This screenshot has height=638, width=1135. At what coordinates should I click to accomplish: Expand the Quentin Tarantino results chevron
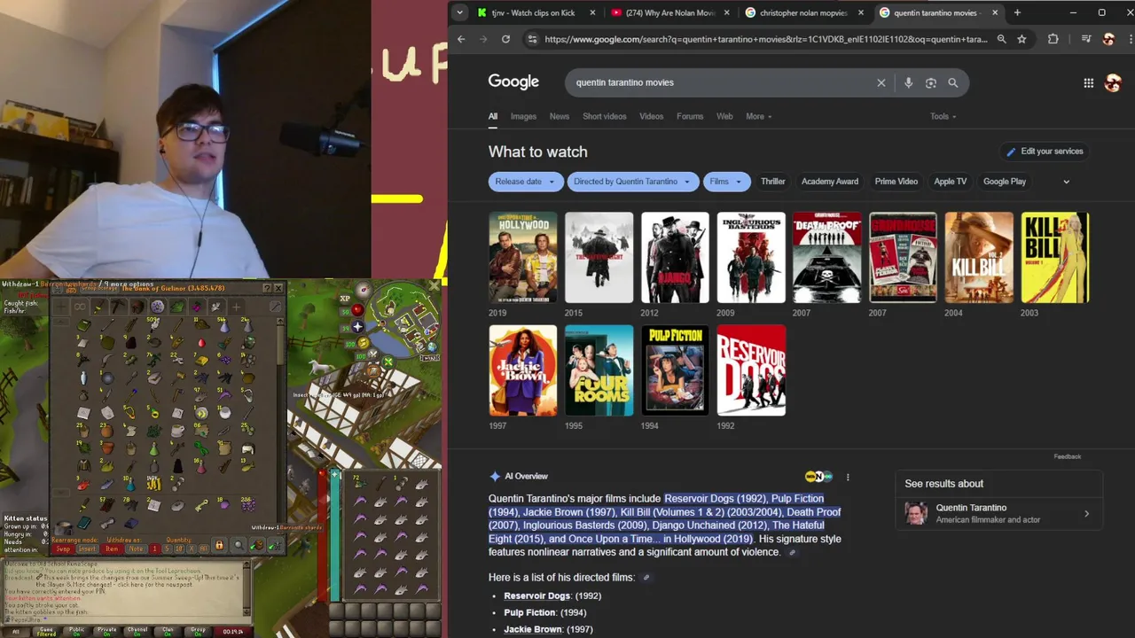tap(1086, 514)
